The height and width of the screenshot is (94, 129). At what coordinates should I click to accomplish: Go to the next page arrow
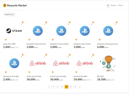tap(79, 87)
